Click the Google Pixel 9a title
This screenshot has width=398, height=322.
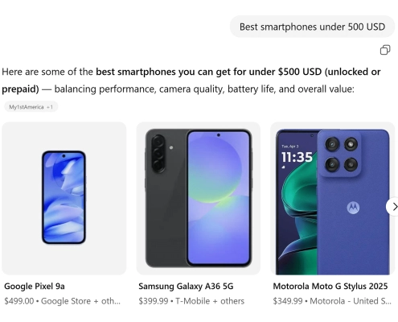click(35, 287)
